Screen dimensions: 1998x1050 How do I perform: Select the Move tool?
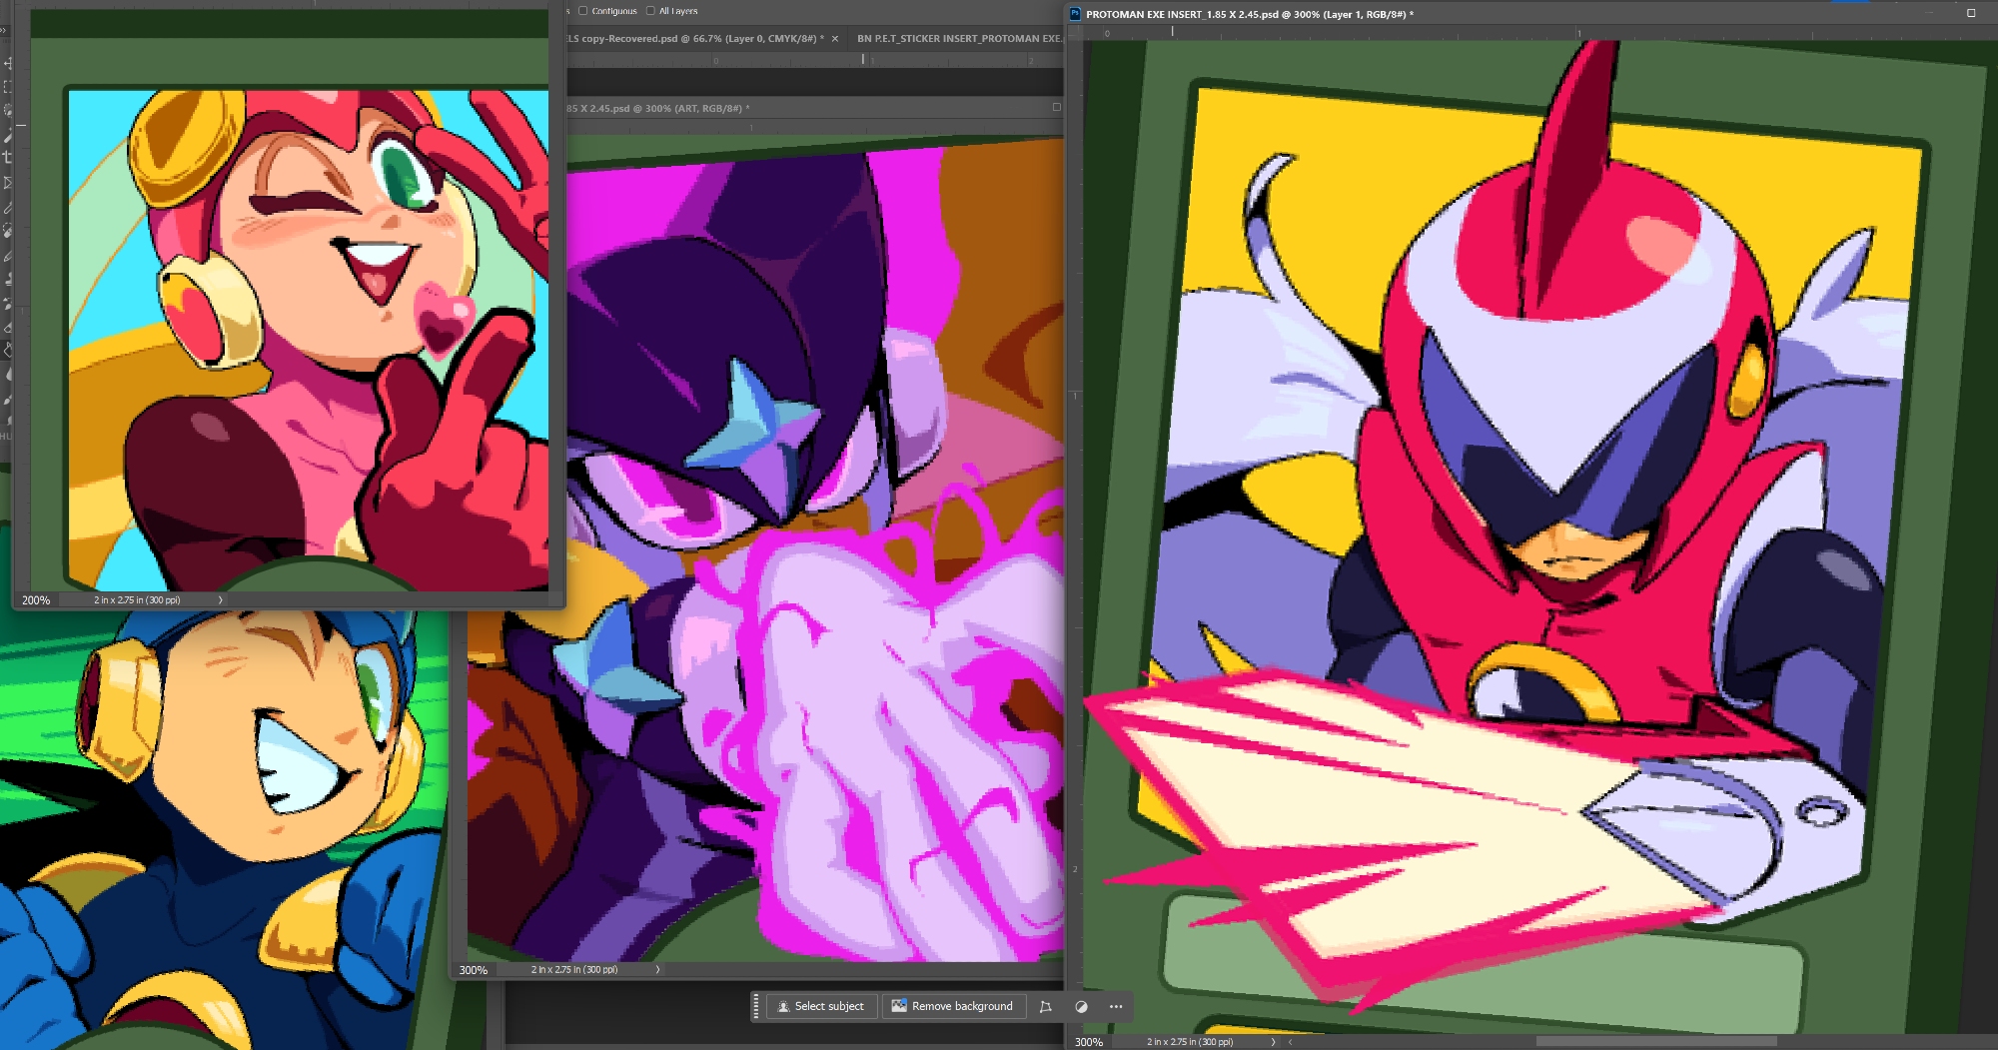[7, 63]
